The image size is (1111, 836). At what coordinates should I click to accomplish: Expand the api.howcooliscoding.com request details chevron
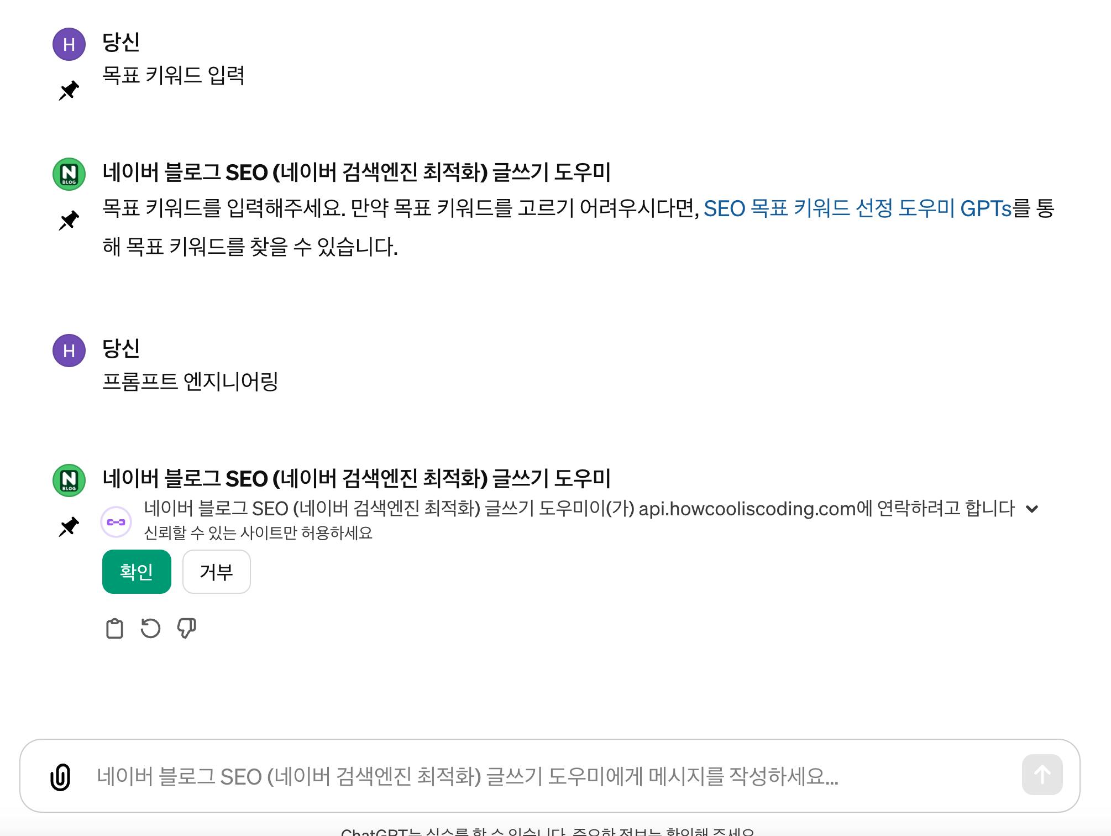tap(1032, 509)
